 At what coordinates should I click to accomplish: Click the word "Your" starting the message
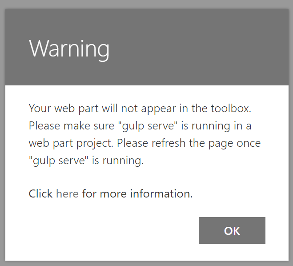click(40, 108)
